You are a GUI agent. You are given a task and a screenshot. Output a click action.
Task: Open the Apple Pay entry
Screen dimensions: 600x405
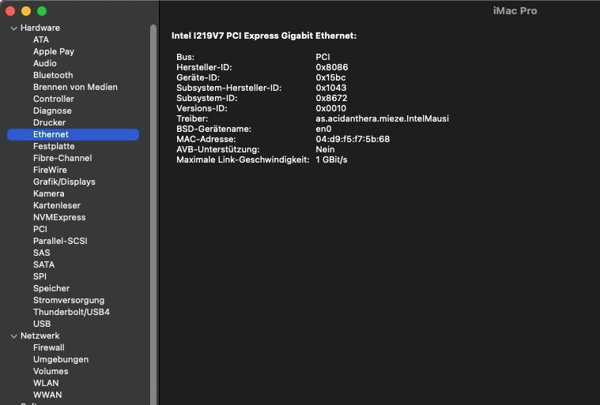(54, 51)
